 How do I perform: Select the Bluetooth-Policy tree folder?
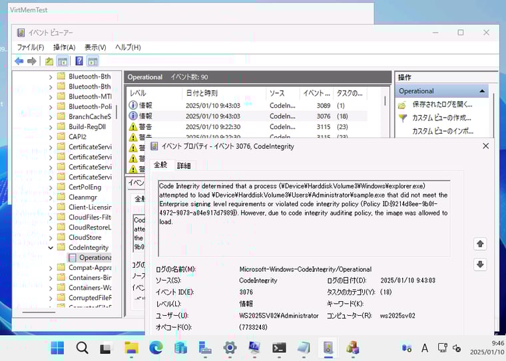click(x=90, y=106)
